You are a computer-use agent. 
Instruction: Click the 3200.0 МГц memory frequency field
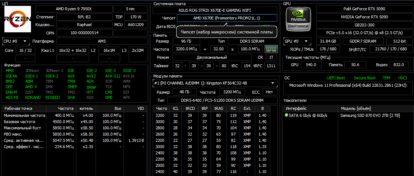click(187, 49)
